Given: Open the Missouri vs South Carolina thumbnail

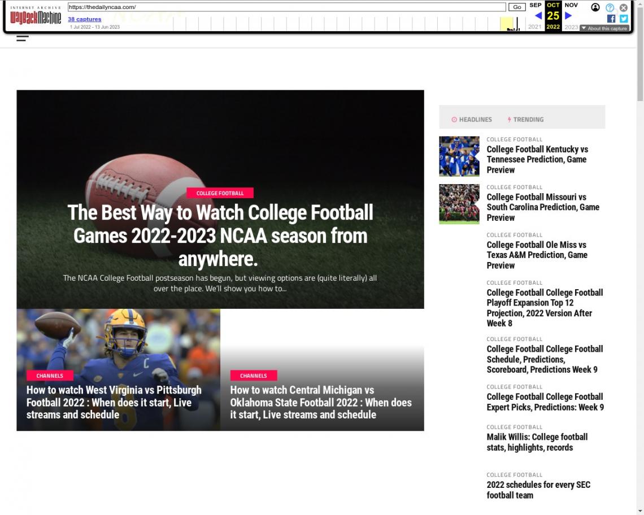Looking at the screenshot, I should pyautogui.click(x=459, y=204).
